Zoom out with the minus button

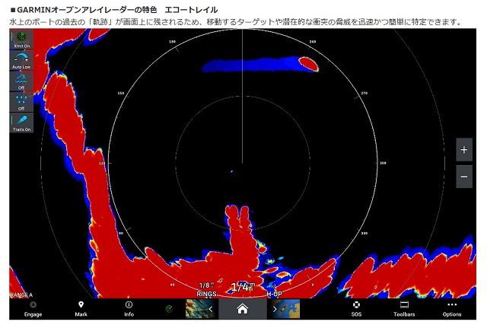click(464, 177)
